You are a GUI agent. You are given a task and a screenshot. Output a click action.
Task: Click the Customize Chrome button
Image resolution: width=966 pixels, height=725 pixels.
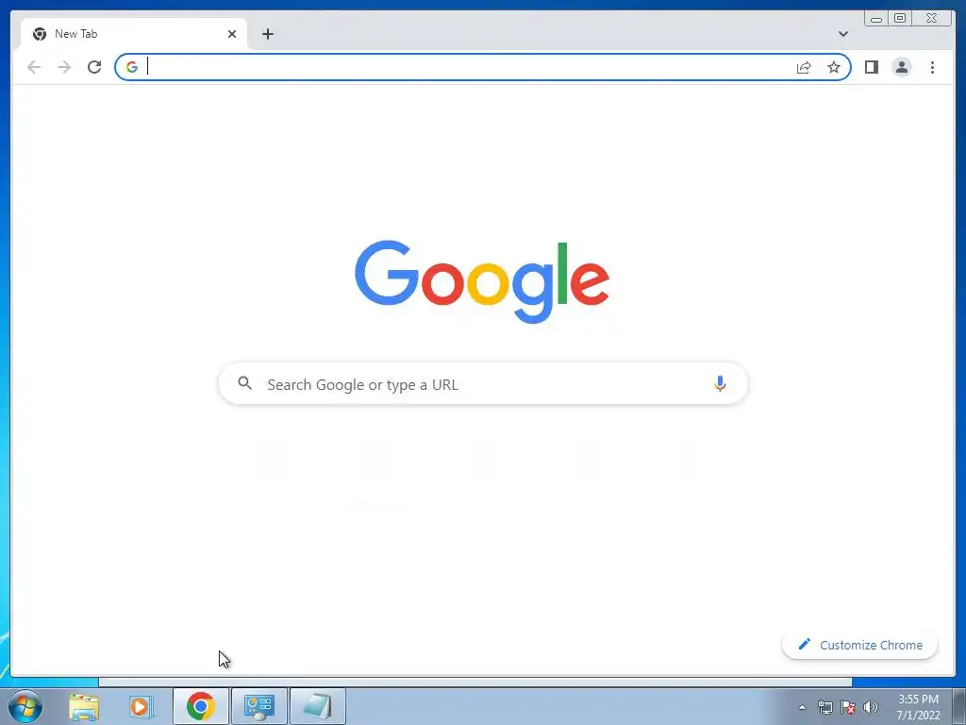pyautogui.click(x=859, y=645)
